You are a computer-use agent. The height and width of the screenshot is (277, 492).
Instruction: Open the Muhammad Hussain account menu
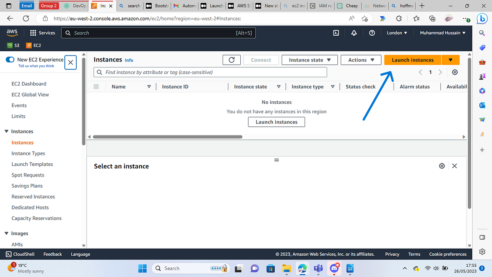[x=443, y=33]
